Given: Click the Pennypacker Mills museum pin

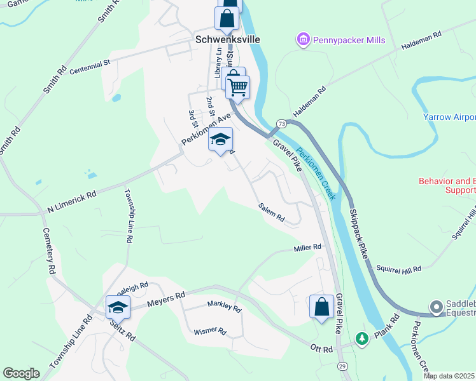Looking at the screenshot, I should [x=304, y=39].
